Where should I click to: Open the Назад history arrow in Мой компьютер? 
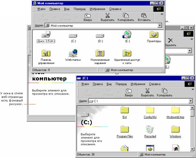click(x=55, y=17)
